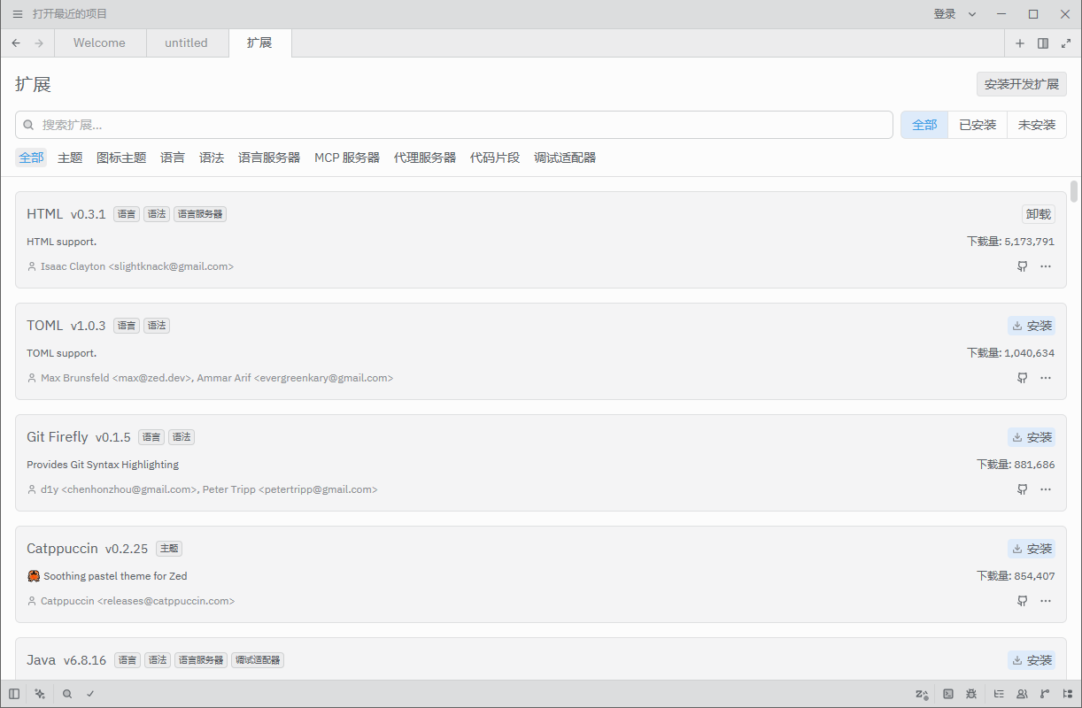Install the TOML extension
This screenshot has width=1082, height=708.
(1032, 326)
